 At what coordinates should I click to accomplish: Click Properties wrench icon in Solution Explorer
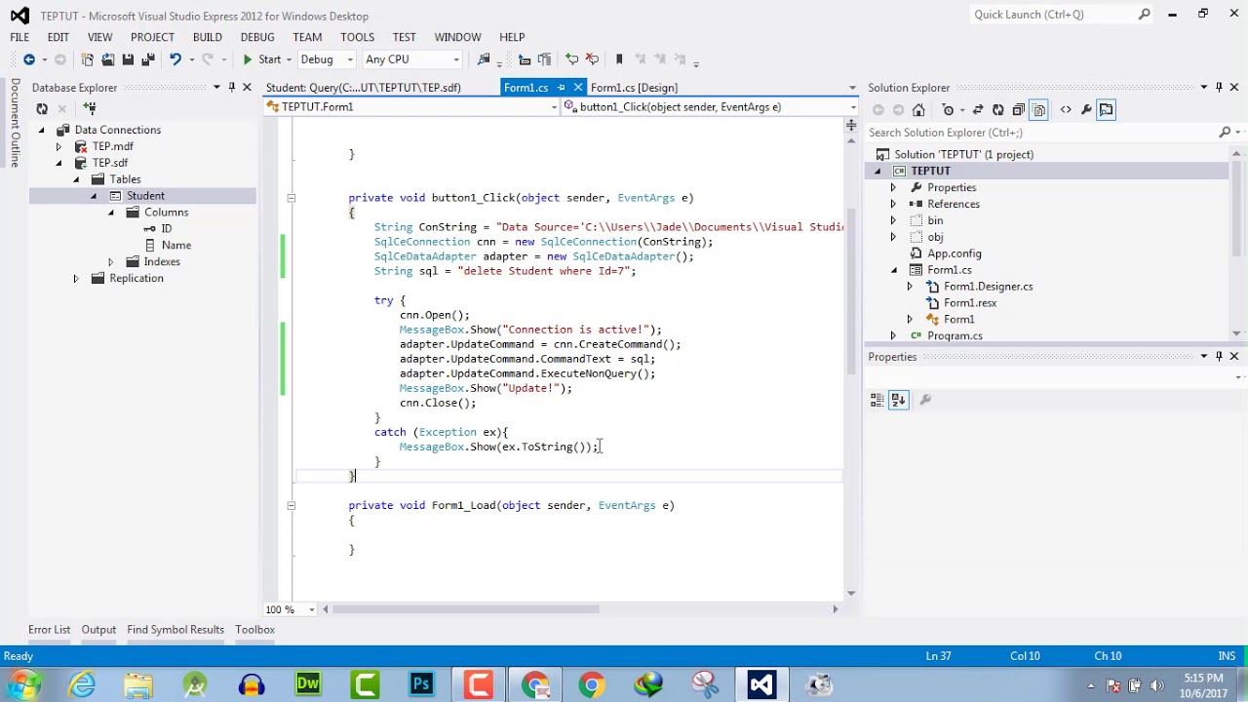1086,110
